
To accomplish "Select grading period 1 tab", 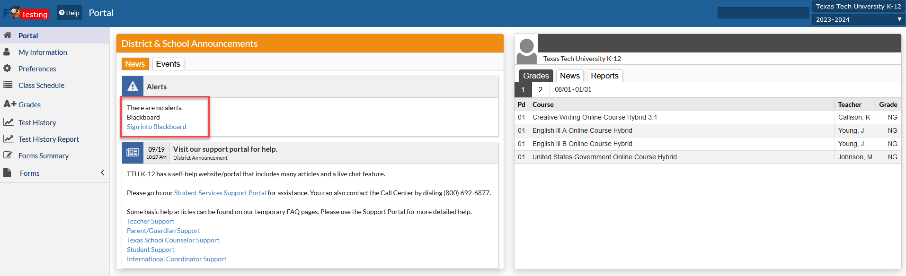I will (523, 89).
